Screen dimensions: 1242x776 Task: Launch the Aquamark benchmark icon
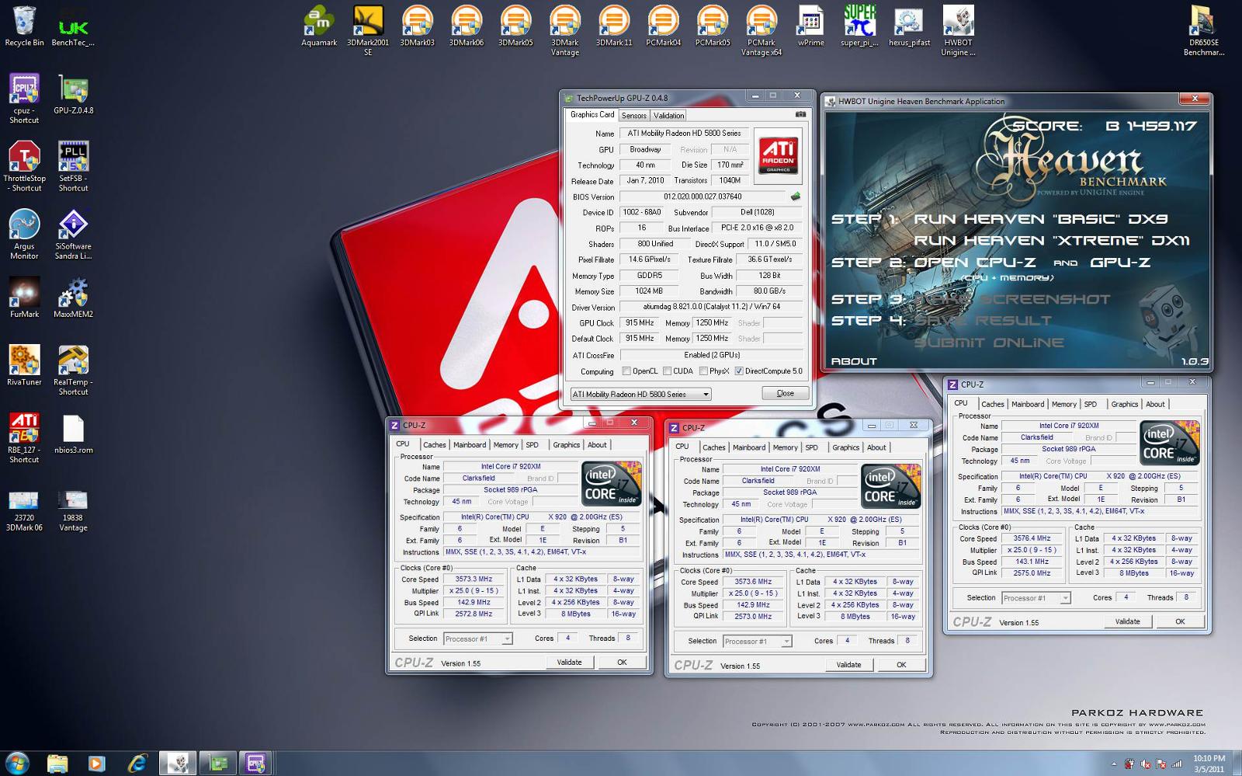319,26
